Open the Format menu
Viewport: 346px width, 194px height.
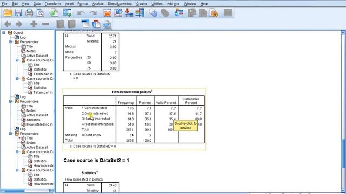[83, 4]
